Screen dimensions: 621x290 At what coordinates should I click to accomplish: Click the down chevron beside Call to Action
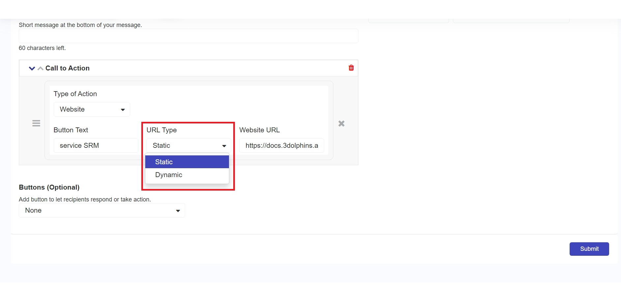tap(32, 68)
